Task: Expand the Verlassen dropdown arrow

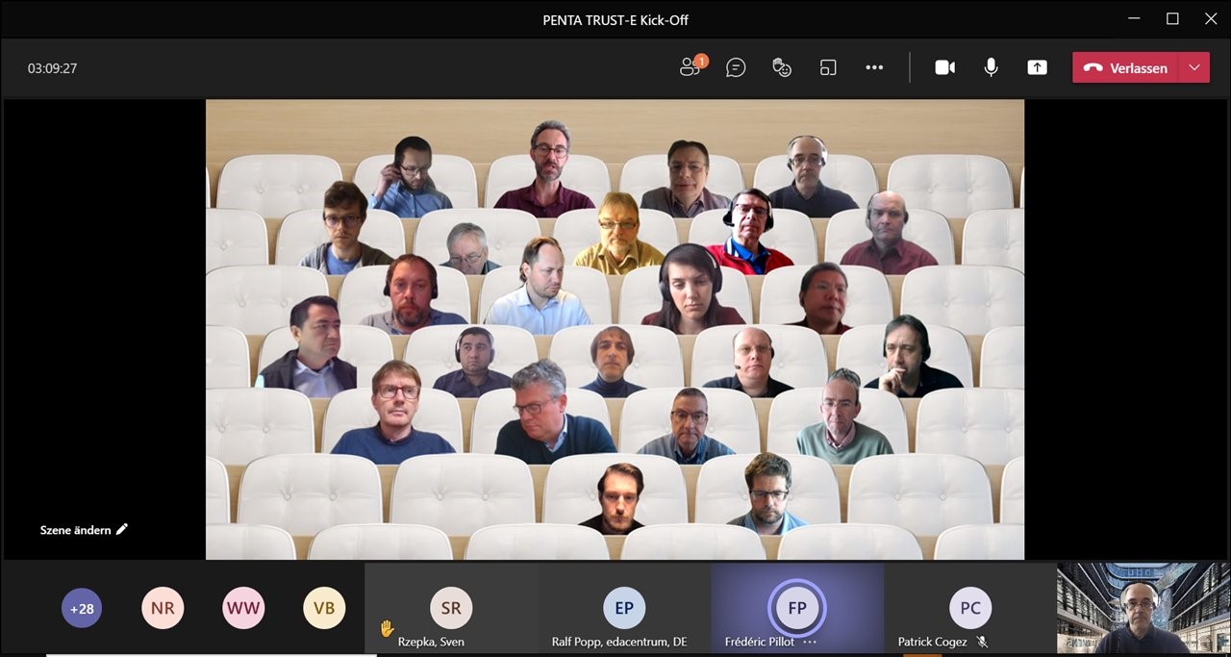Action: [x=1194, y=67]
